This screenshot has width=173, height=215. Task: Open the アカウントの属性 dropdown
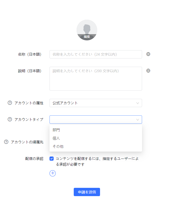click(x=93, y=103)
